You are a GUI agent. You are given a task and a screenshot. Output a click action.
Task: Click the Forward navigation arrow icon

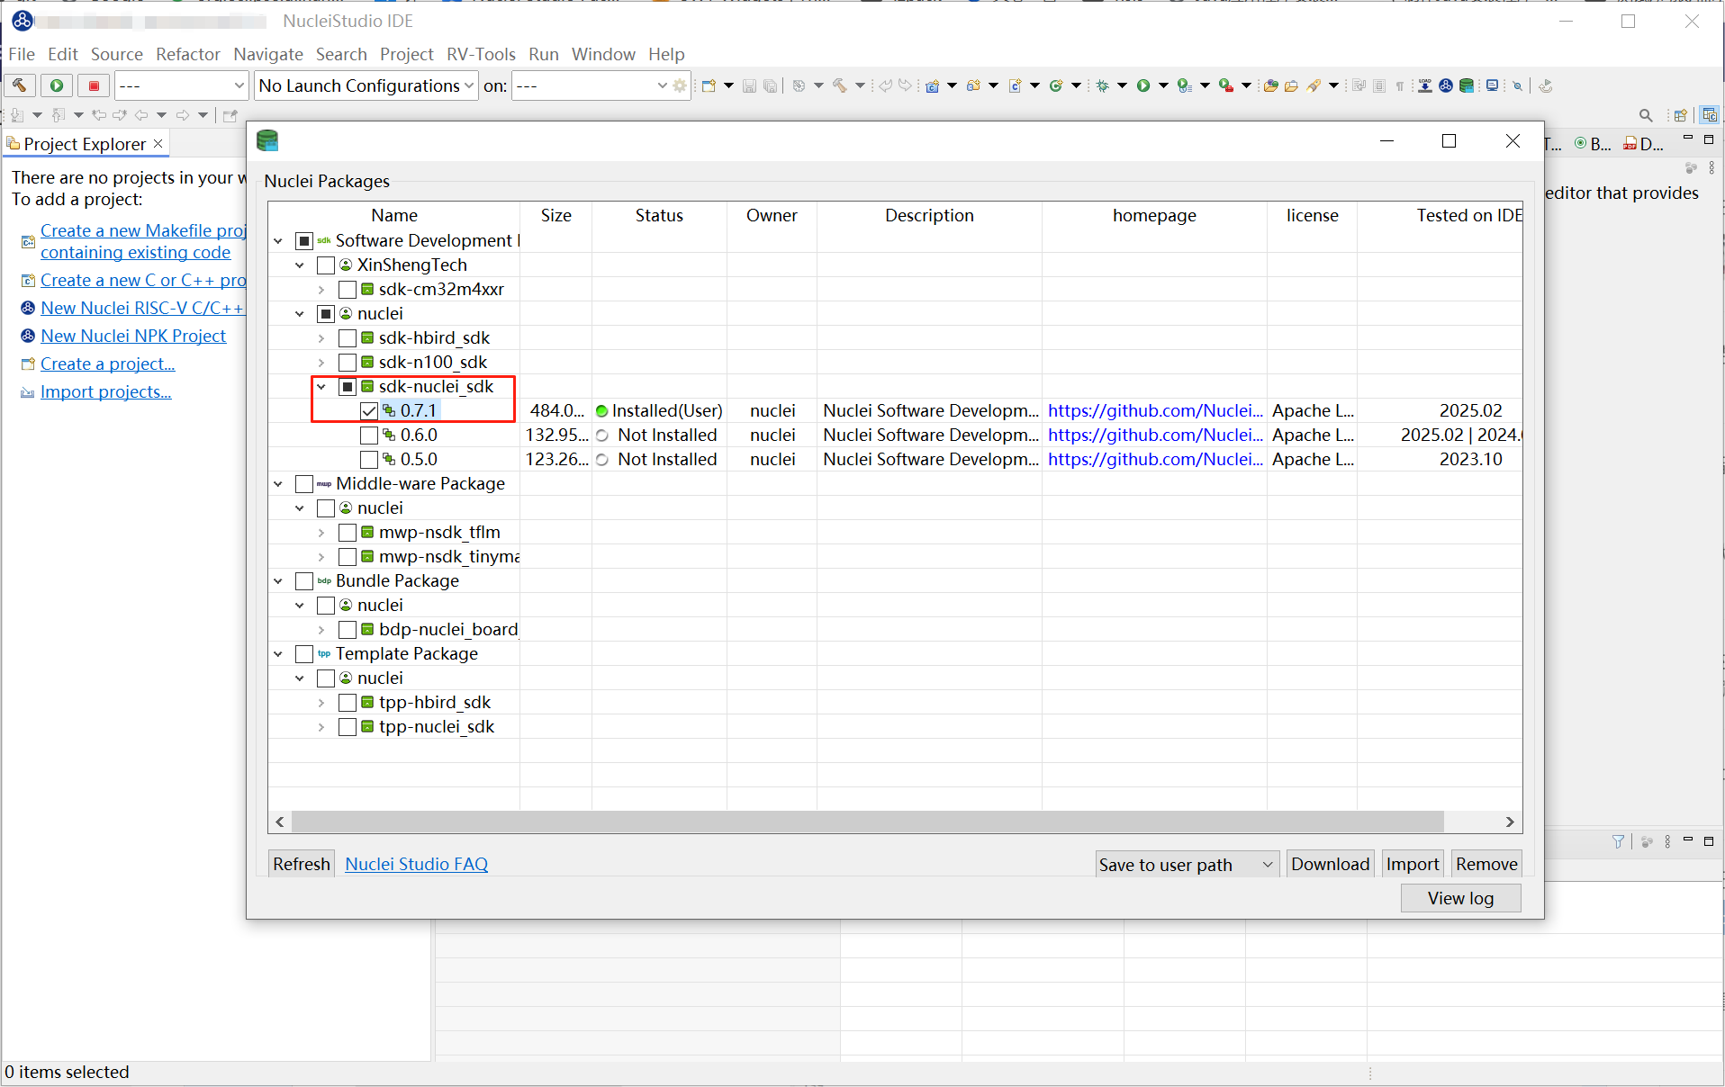[183, 115]
